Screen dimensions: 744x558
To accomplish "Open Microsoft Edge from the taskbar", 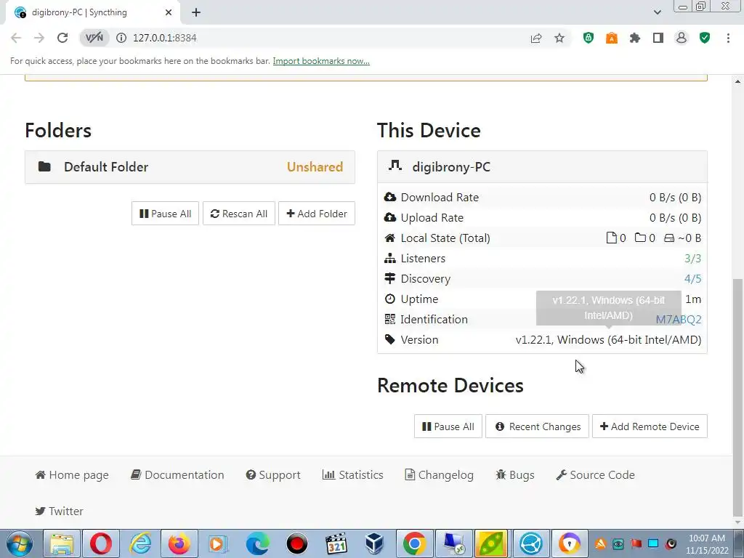I will (258, 543).
